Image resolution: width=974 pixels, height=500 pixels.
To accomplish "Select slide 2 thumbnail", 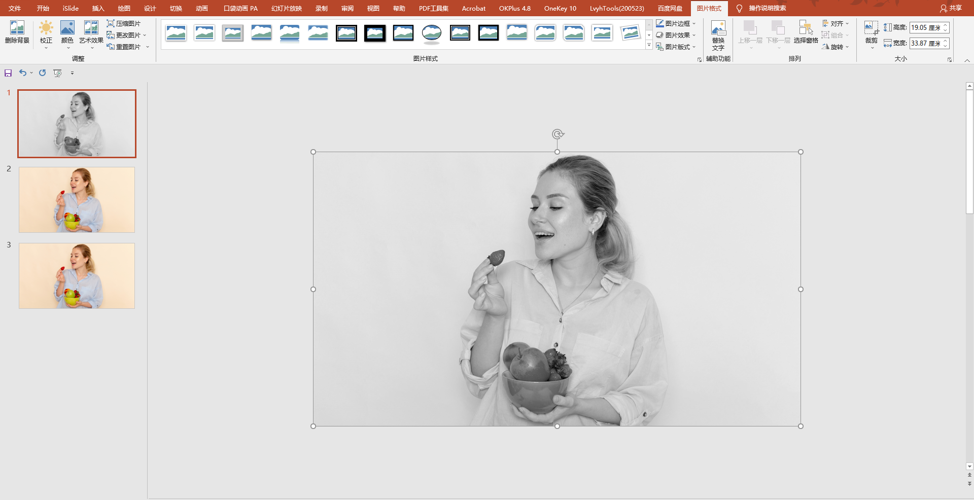I will click(x=77, y=200).
